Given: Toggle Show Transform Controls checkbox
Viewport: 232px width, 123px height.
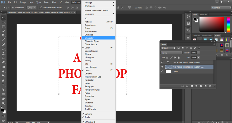Looking at the screenshot, I should (x=41, y=8).
